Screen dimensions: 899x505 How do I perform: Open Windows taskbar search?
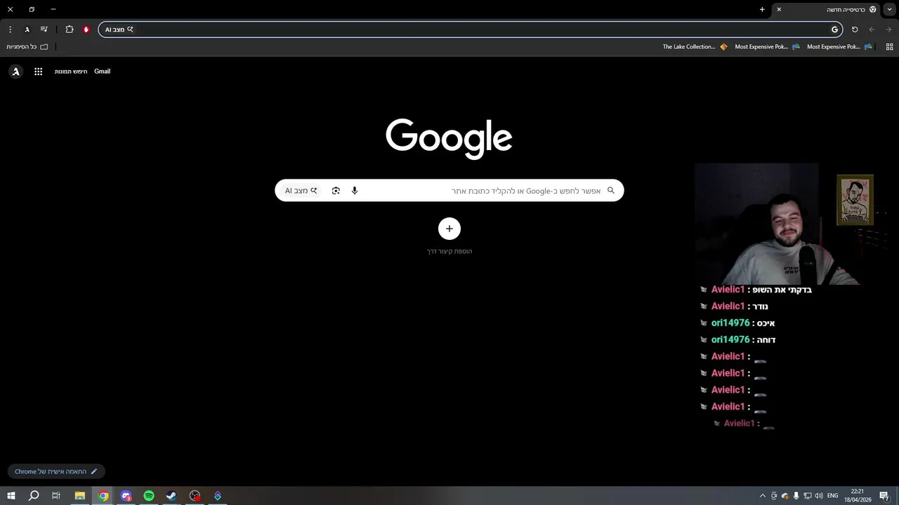click(x=34, y=496)
